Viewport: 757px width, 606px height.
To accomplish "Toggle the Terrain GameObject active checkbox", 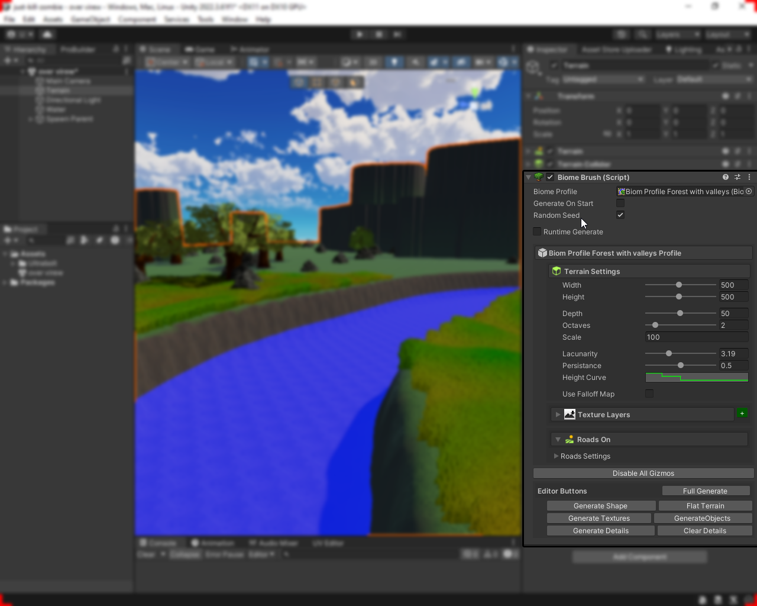I will [554, 65].
